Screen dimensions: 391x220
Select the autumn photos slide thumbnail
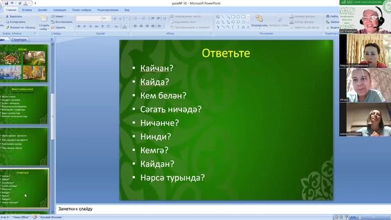tap(23, 64)
